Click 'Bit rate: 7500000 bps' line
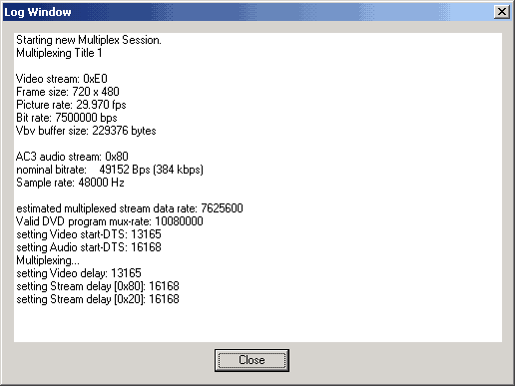The height and width of the screenshot is (386, 515). click(x=67, y=118)
